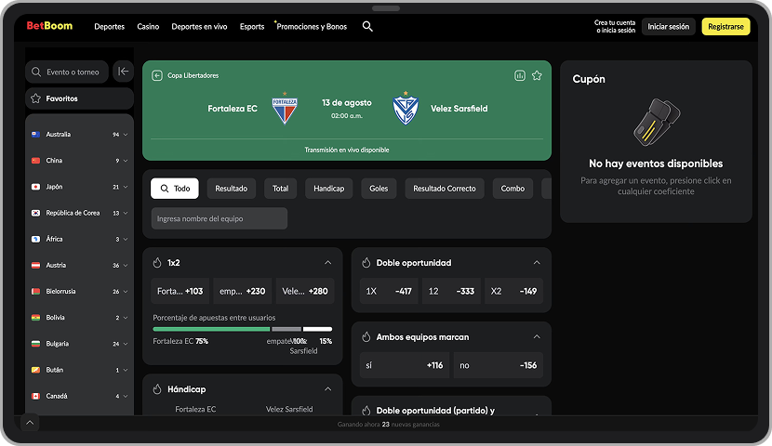Click the Austria flag icon
The width and height of the screenshot is (772, 446).
coord(35,265)
